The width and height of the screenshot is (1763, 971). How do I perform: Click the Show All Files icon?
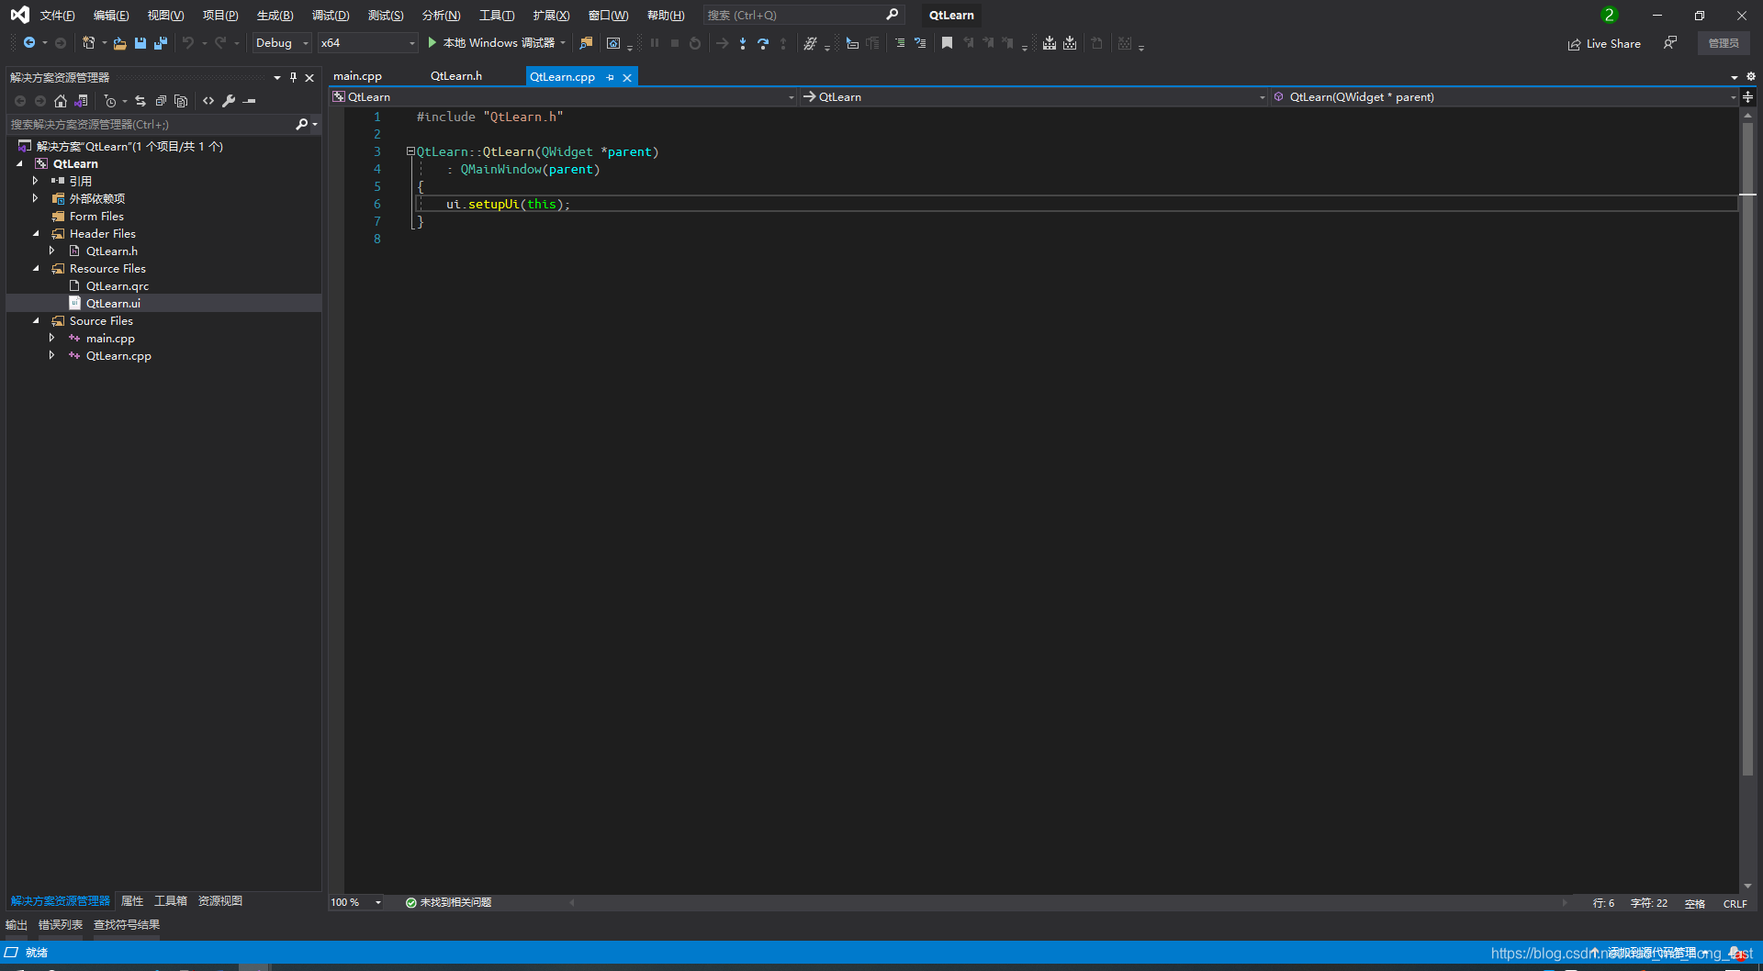pos(181,101)
